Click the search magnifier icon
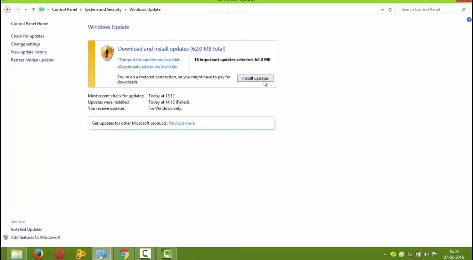The image size is (473, 260). (464, 9)
